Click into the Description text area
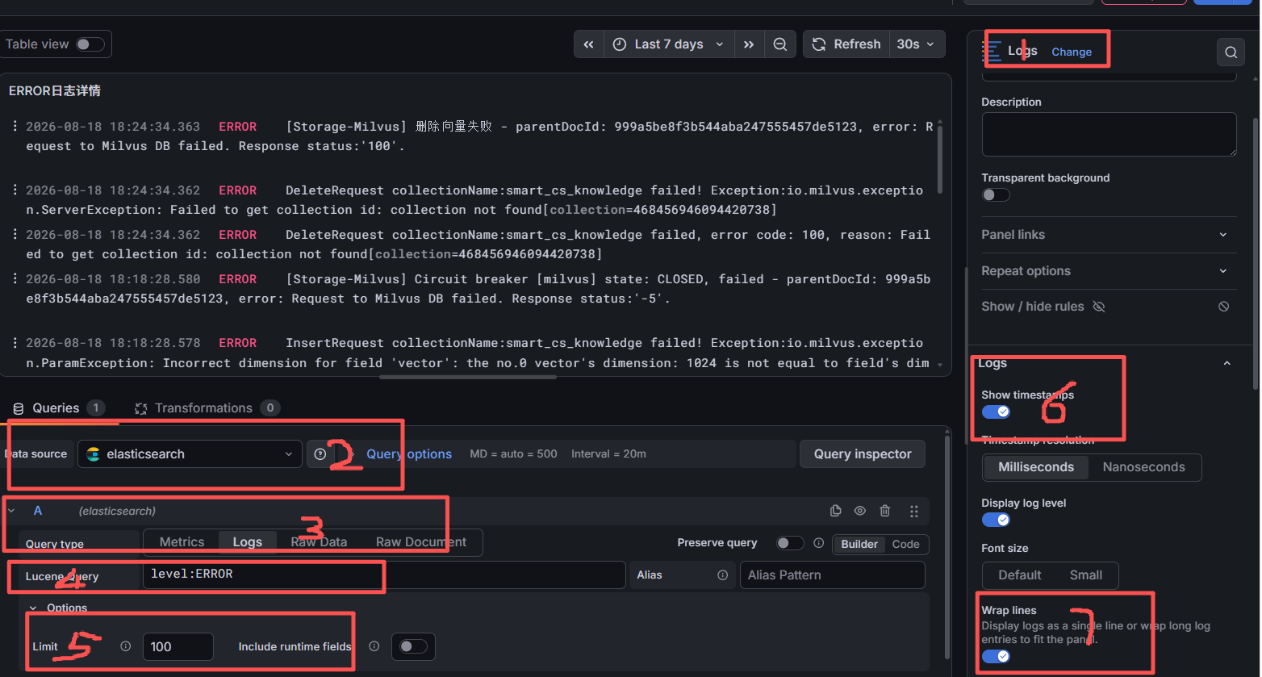 [1109, 134]
